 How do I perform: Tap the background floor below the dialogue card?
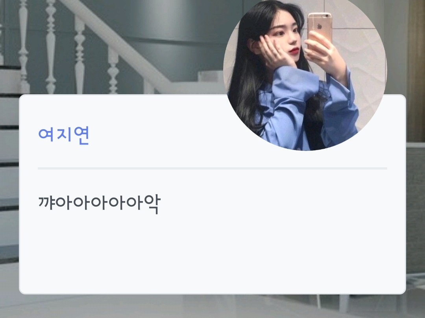[213, 306]
